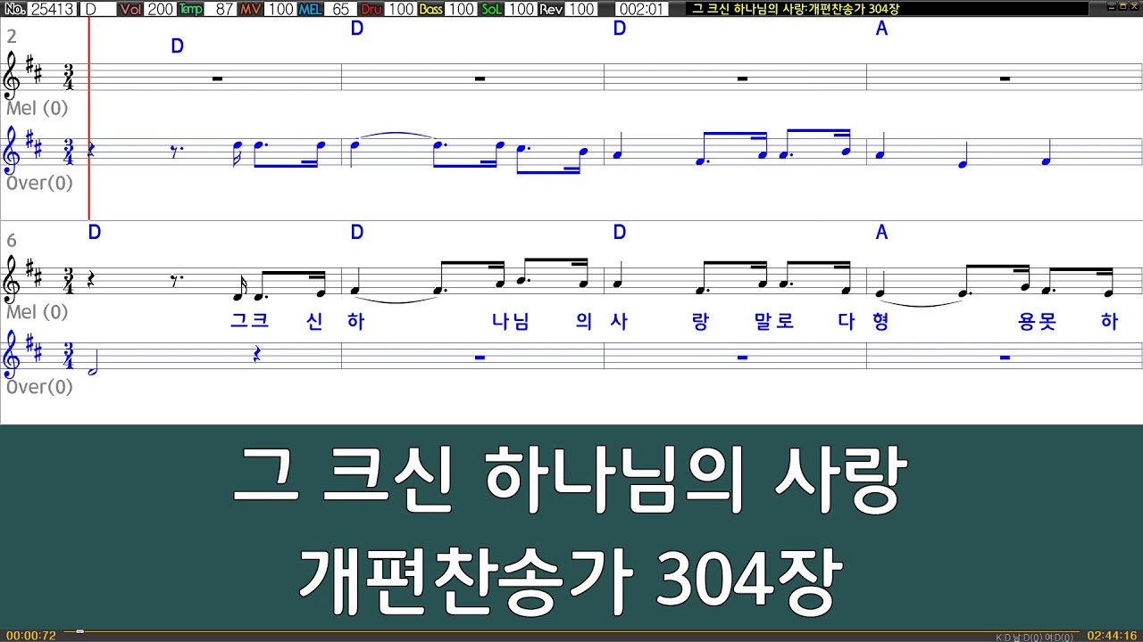
Task: Click the lyric syllable 형
Action: point(880,322)
